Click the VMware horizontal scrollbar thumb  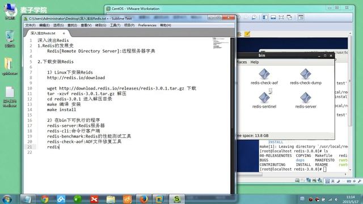[x=250, y=175]
